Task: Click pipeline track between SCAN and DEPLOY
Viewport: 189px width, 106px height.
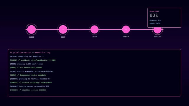Action: tap(110, 29)
